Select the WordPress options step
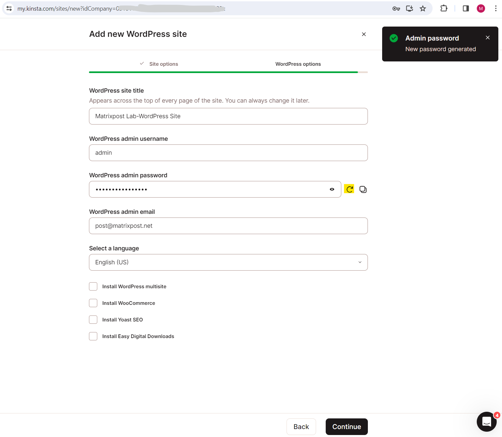 (x=298, y=64)
